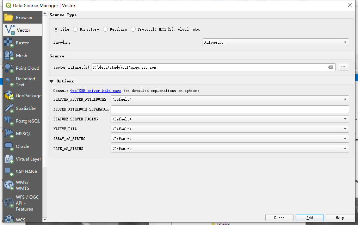This screenshot has height=225, width=358.
Task: Choose the Directory source type
Action: [75, 29]
